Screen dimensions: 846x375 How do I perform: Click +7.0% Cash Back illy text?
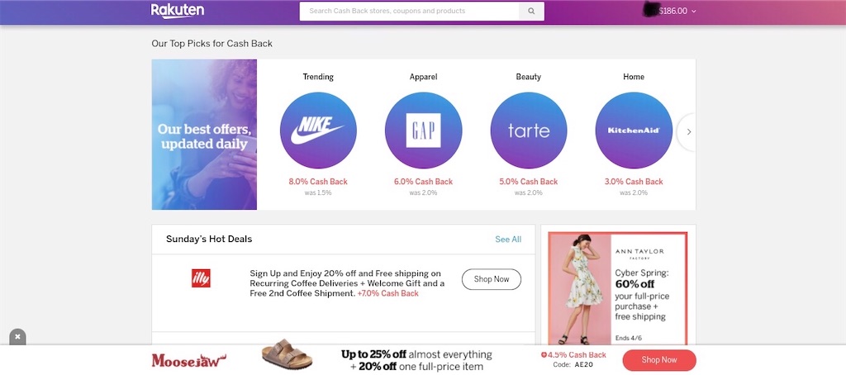pyautogui.click(x=388, y=293)
